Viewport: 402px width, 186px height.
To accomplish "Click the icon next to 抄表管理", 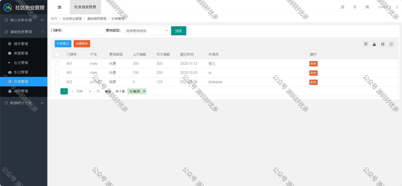I will click(10, 82).
